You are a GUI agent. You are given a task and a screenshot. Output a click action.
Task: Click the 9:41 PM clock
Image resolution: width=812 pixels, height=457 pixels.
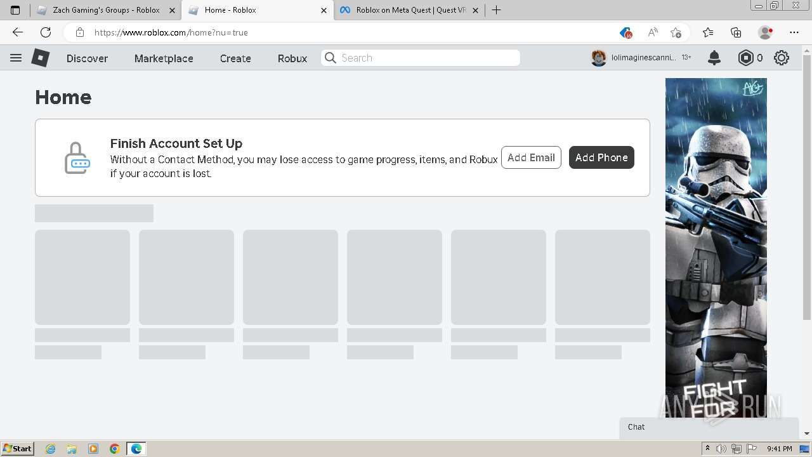(779, 449)
